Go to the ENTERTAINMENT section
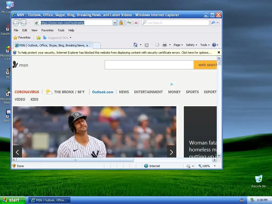The width and height of the screenshot is (272, 204). pos(148,92)
